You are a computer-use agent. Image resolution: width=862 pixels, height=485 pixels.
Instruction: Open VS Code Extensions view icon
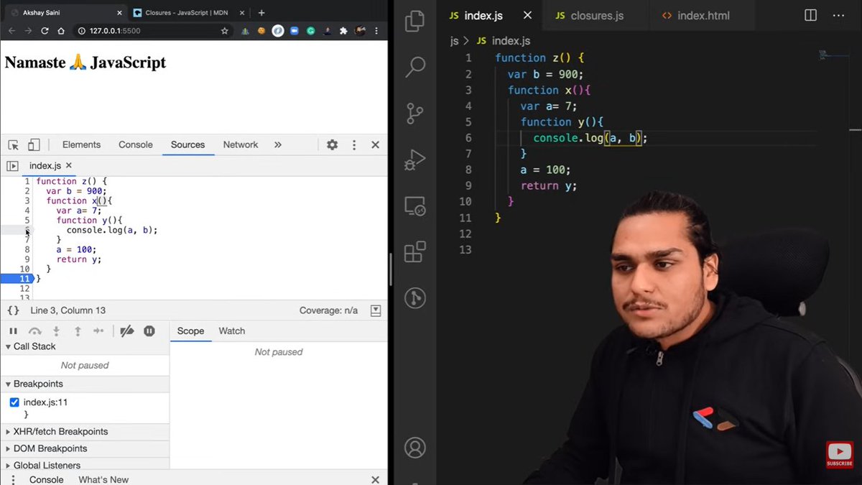(415, 252)
